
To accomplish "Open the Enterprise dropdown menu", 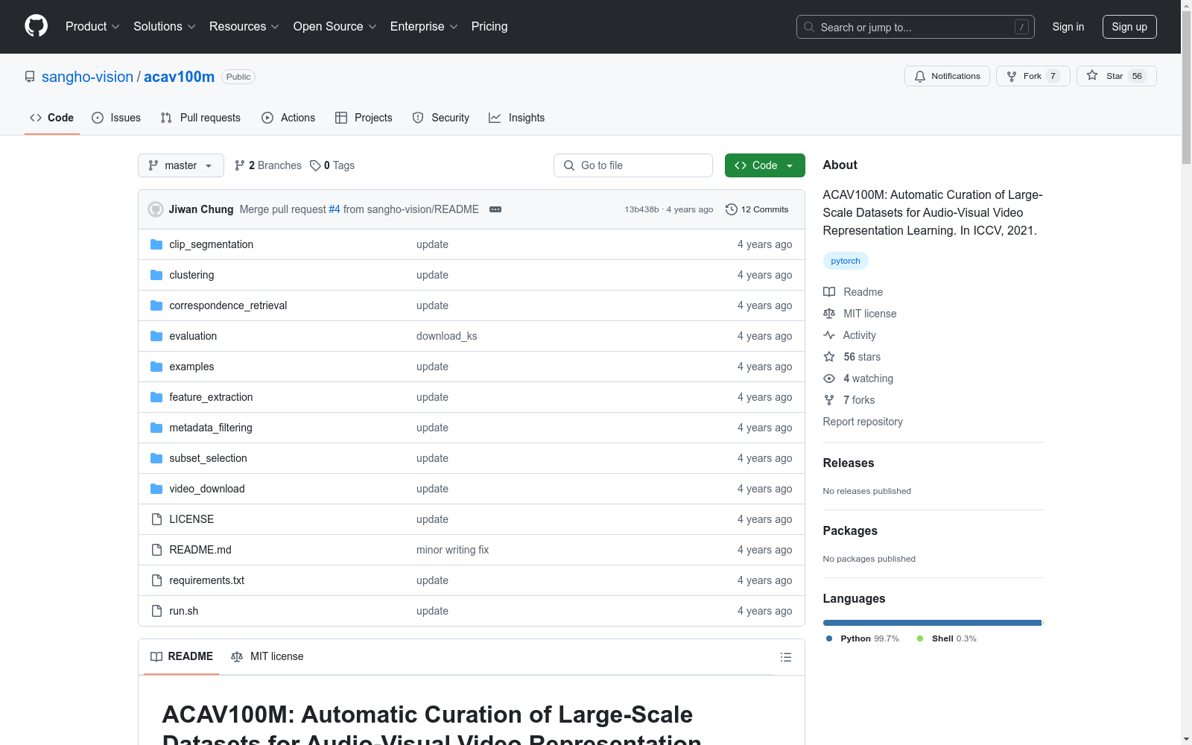I will point(424,27).
